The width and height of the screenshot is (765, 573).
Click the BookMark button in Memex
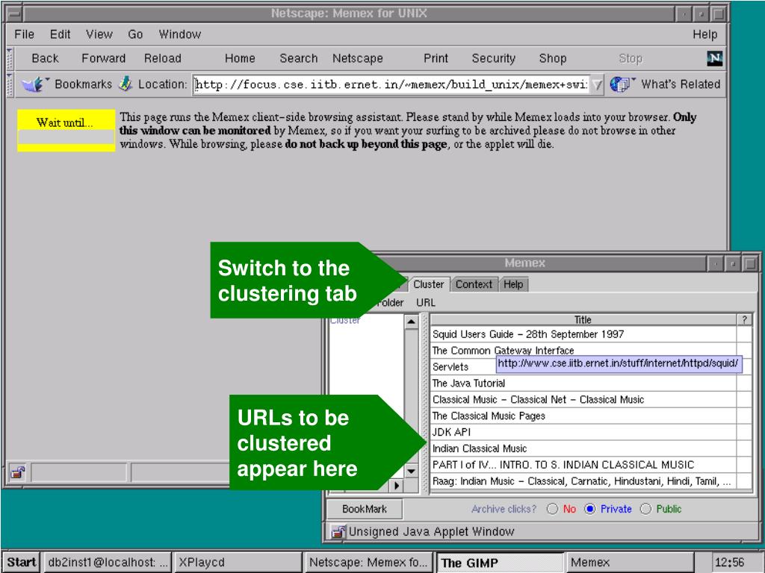click(365, 509)
